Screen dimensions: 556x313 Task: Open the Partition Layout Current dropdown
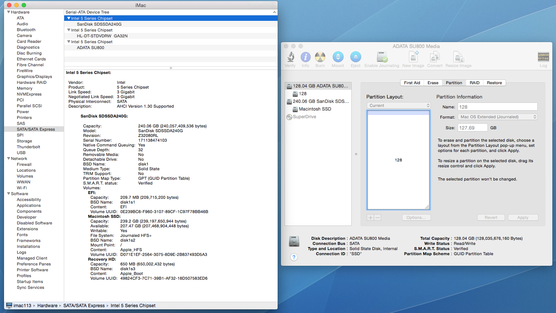399,105
